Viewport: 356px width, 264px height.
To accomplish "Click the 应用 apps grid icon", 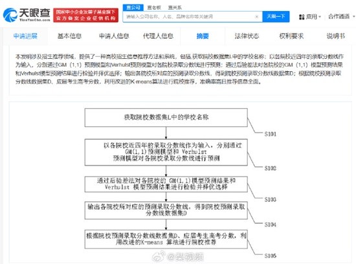I will 302,17.
